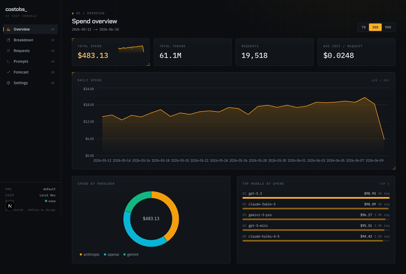
Task: Click the $483.13 label inside the donut
Action: [x=151, y=219]
